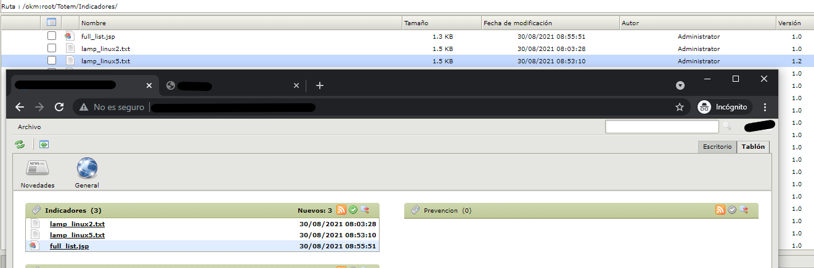Image resolution: width=814 pixels, height=268 pixels.
Task: Open the Archivo menu
Action: coord(29,127)
